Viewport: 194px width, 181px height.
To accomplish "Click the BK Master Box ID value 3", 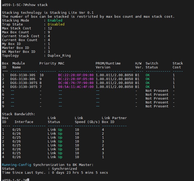I will tap(49, 52).
